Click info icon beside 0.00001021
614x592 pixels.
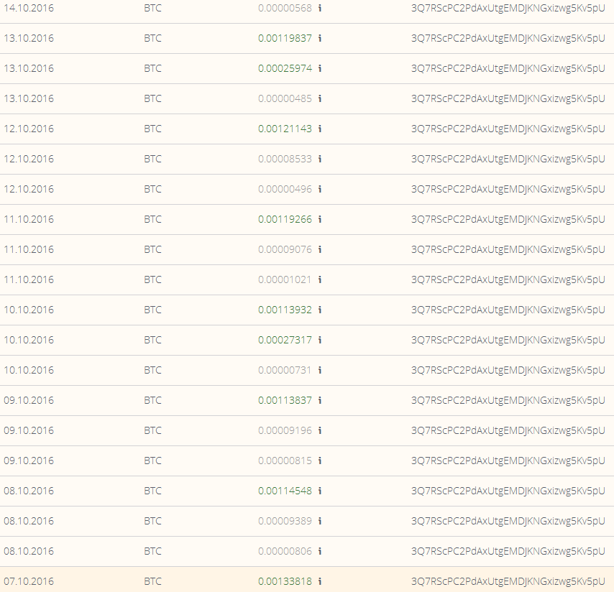[320, 279]
